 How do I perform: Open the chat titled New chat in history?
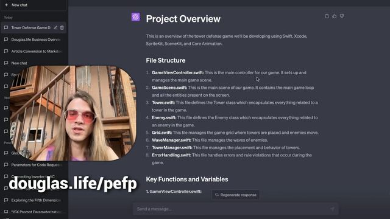pos(34,63)
